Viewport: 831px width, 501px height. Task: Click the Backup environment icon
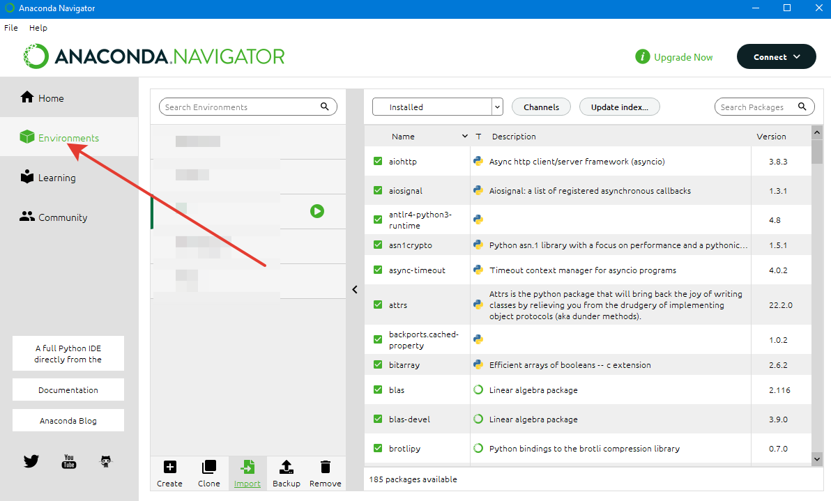287,467
